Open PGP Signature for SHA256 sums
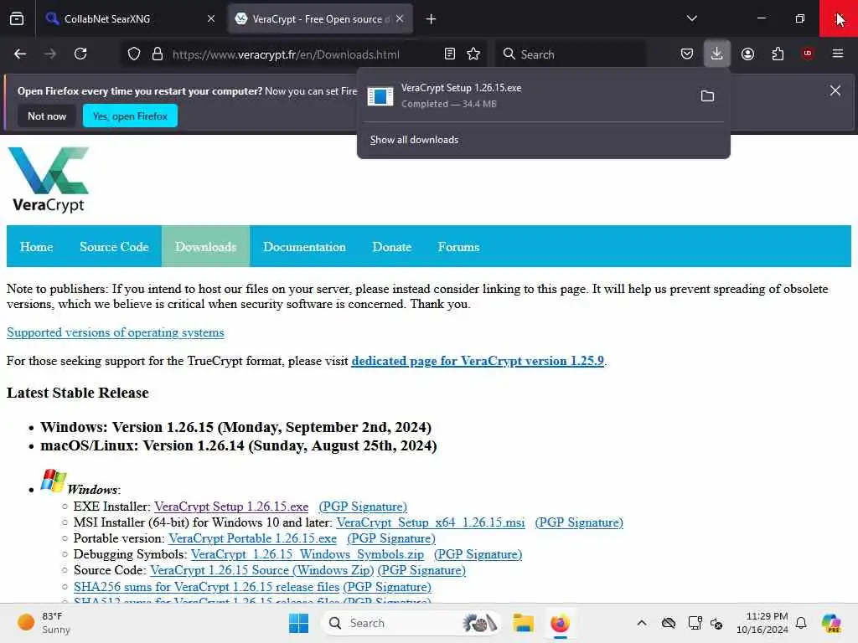Viewport: 858px width, 643px height. 387,587
